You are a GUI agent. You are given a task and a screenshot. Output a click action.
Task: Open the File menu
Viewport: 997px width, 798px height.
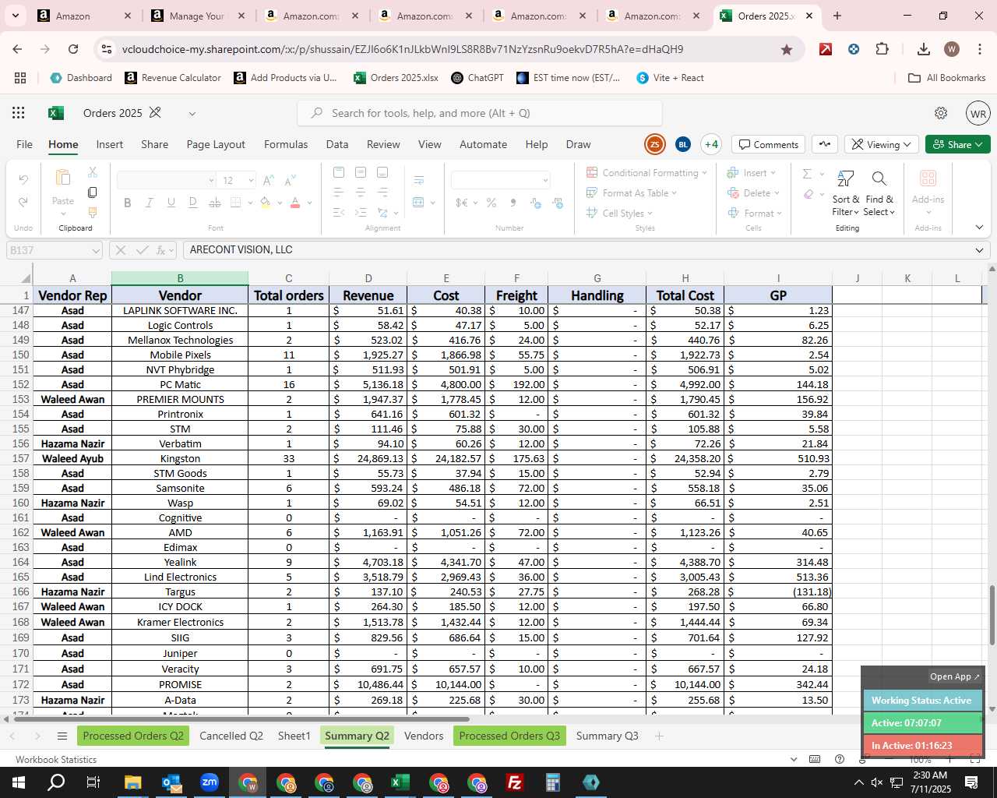25,144
